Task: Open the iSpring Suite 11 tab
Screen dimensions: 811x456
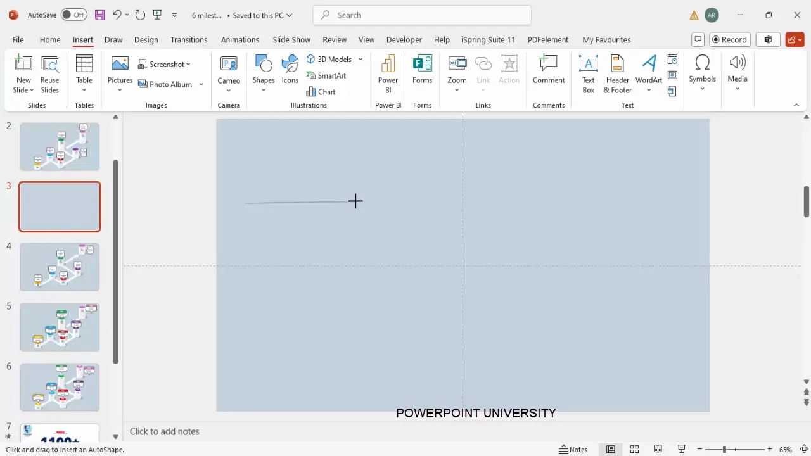Action: (488, 39)
